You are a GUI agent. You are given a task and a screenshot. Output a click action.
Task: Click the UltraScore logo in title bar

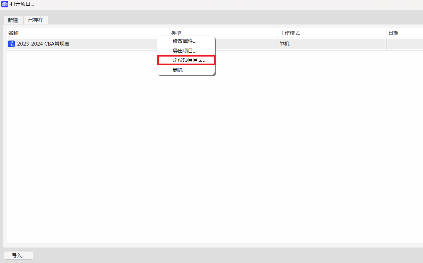tap(4, 4)
